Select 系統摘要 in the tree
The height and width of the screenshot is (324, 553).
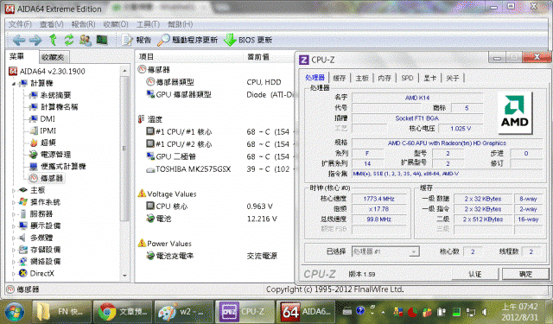[x=50, y=95]
